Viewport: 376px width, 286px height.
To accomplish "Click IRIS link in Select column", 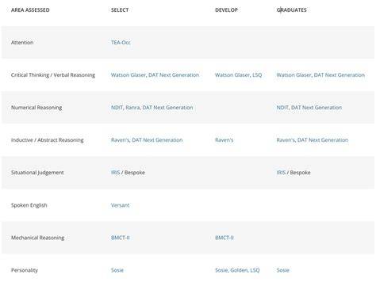I will click(116, 173).
